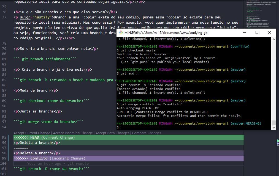Viewport: 279px width, 176px height.
Task: Click the terminal scrollbar thumb
Action: (273, 123)
